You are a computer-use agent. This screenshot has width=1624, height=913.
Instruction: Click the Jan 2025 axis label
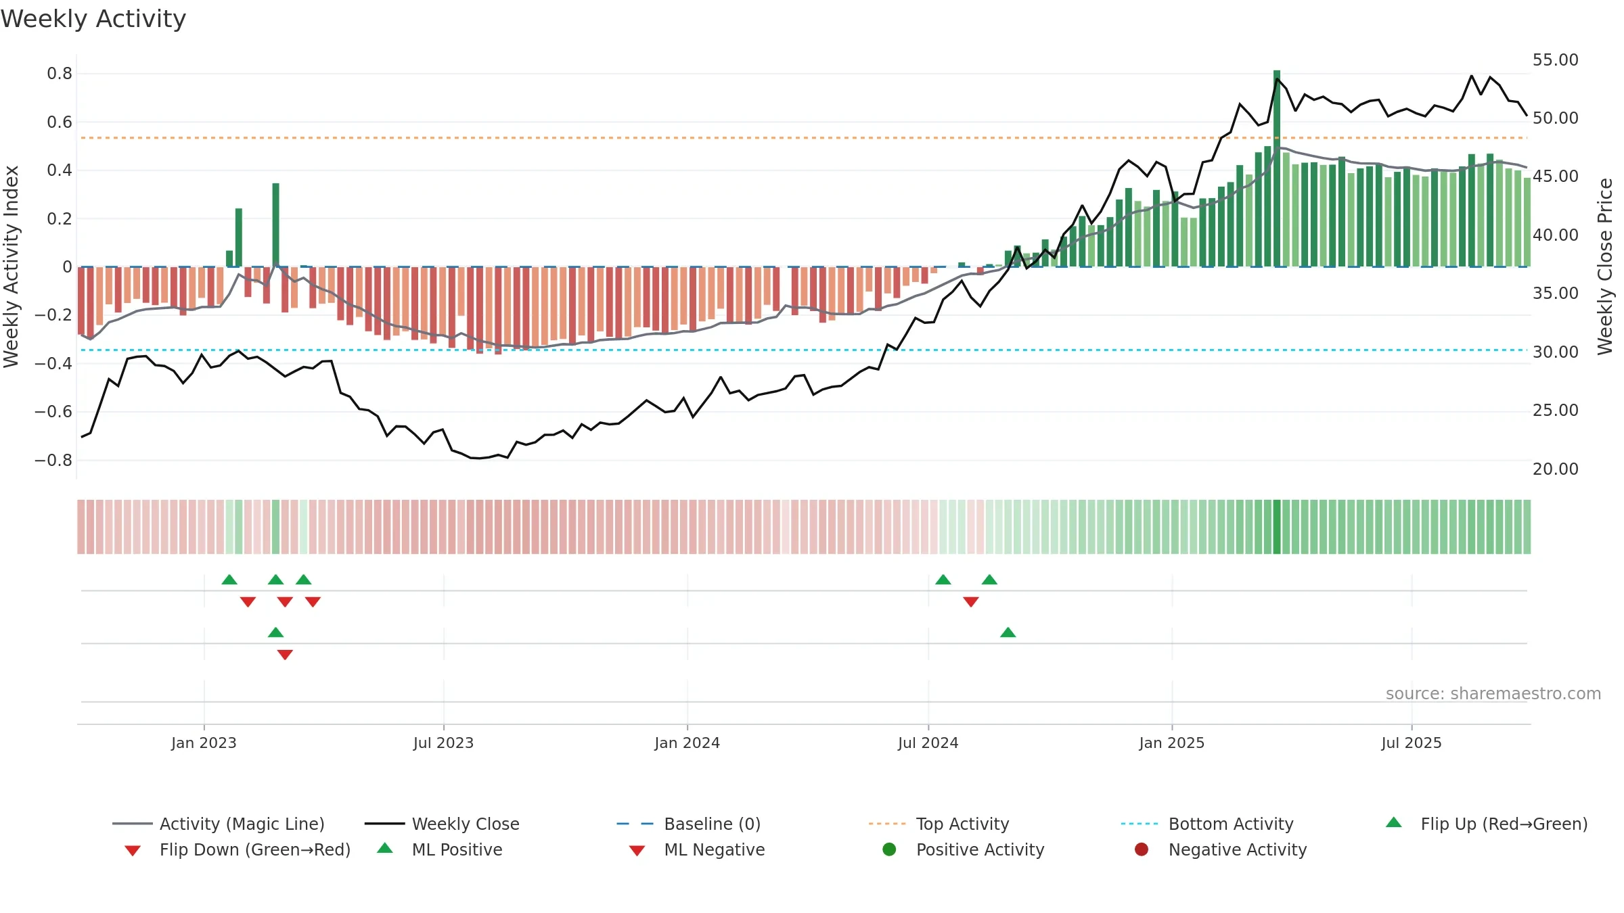(x=1172, y=743)
